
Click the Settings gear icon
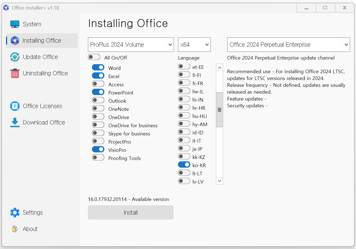click(15, 212)
